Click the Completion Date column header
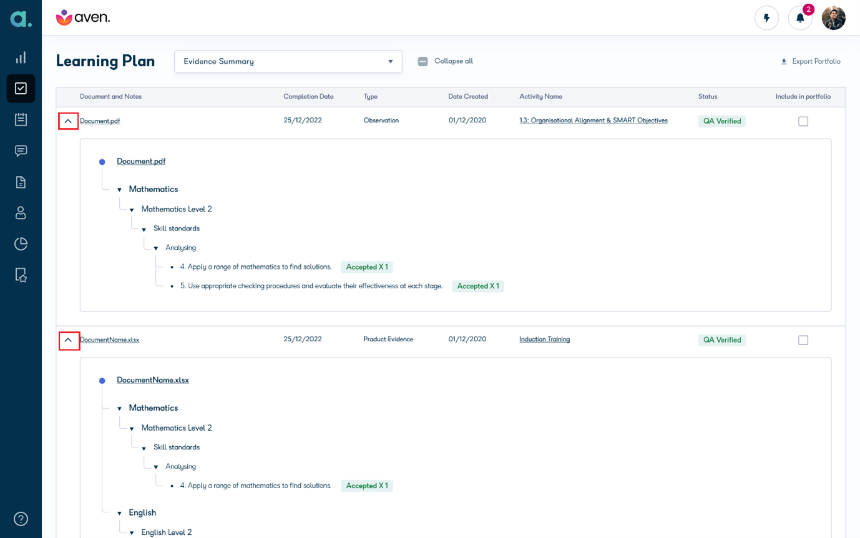Viewport: 860px width, 538px height. point(308,97)
